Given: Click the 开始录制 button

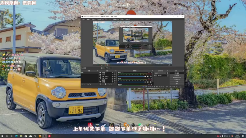Looking at the screenshot, I should point(177,75).
